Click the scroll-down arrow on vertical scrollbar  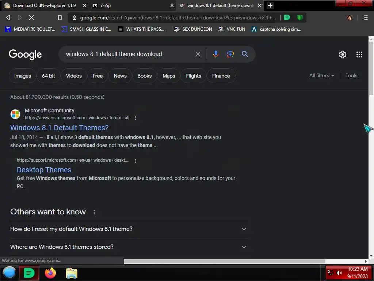pos(371,256)
